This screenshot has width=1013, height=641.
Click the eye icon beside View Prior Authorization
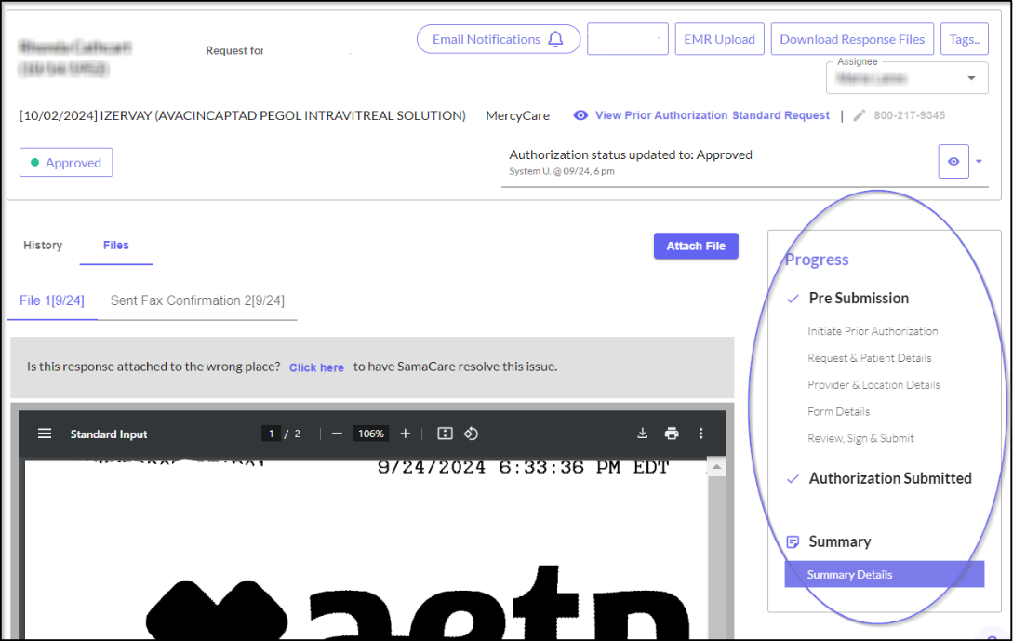click(580, 115)
